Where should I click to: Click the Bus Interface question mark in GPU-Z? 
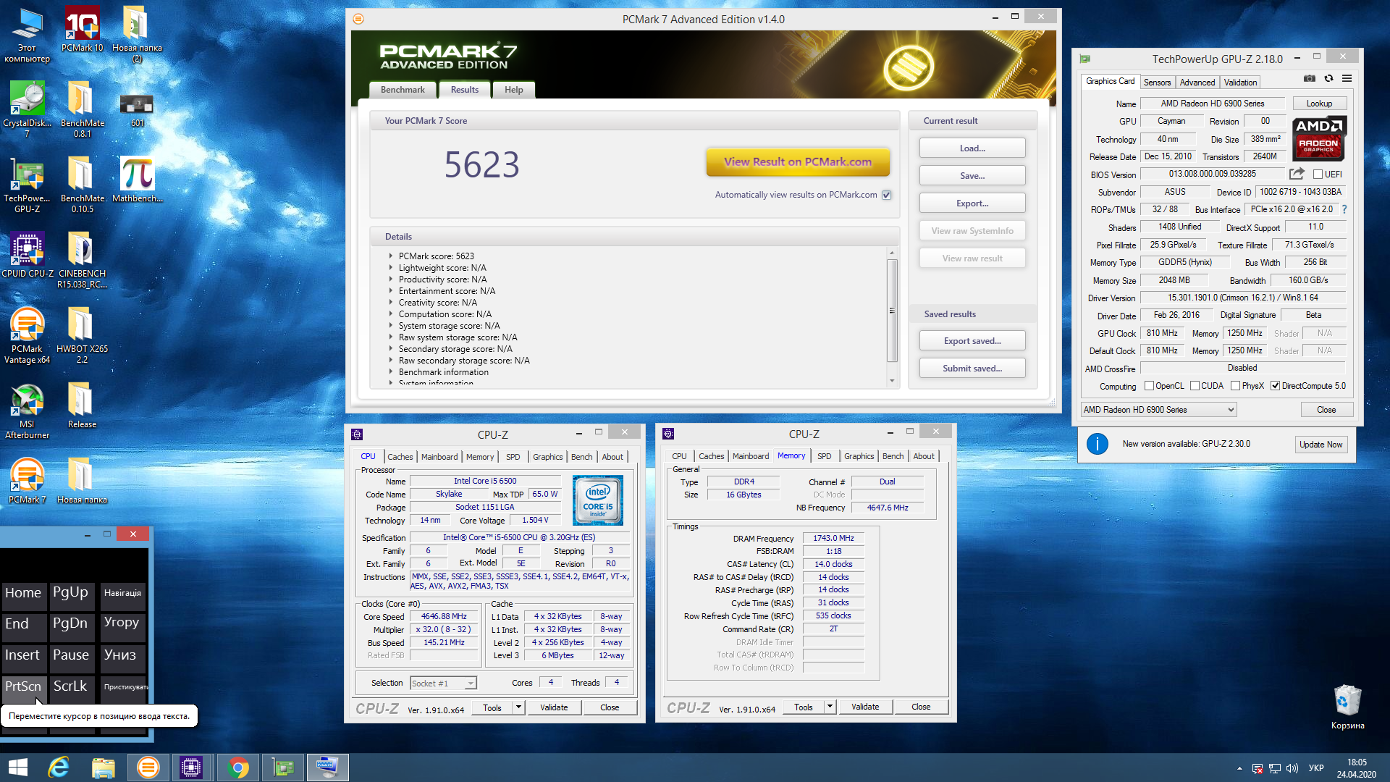point(1344,209)
